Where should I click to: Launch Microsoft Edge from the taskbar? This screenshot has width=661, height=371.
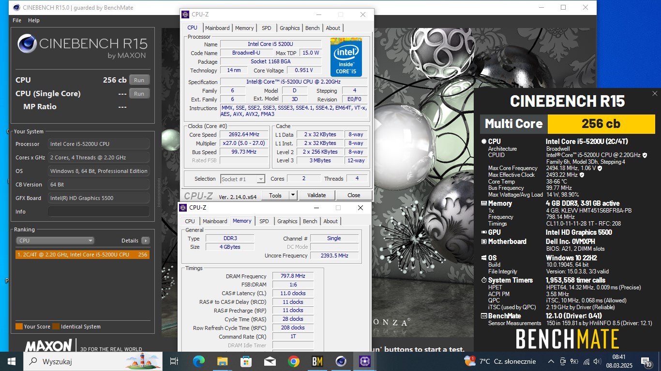(x=198, y=361)
